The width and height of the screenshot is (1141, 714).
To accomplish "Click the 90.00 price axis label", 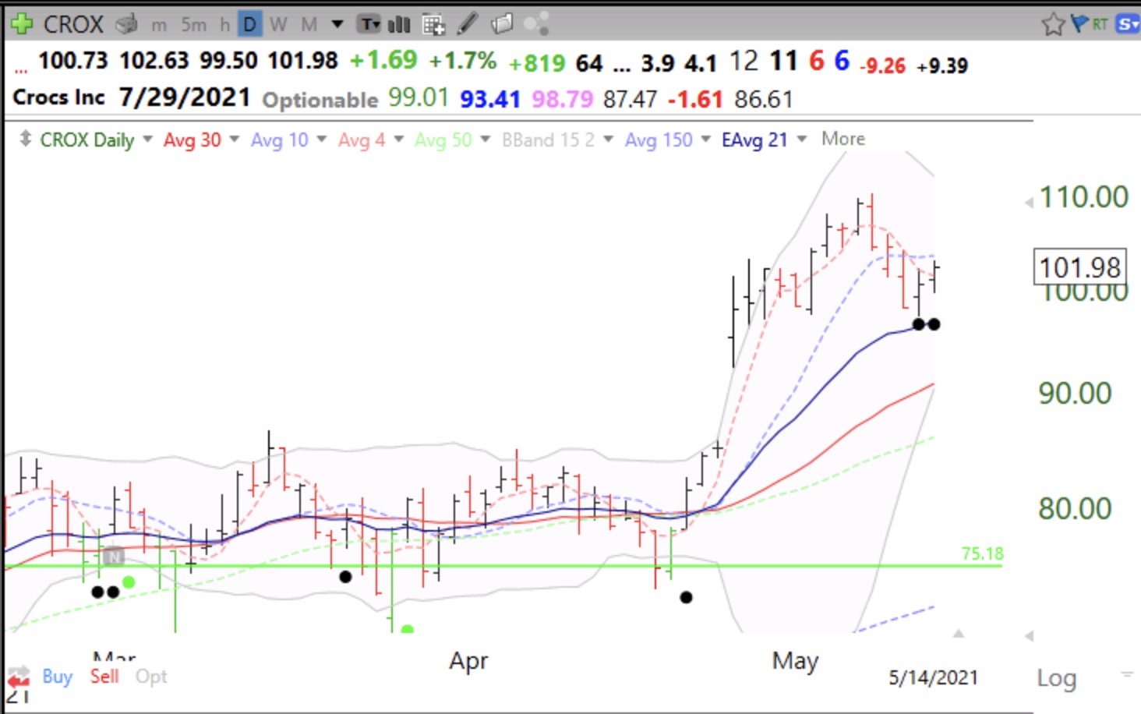I will pyautogui.click(x=1075, y=394).
